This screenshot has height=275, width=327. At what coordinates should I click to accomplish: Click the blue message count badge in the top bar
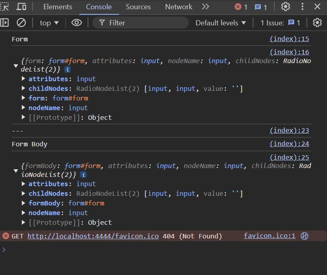coord(261,7)
